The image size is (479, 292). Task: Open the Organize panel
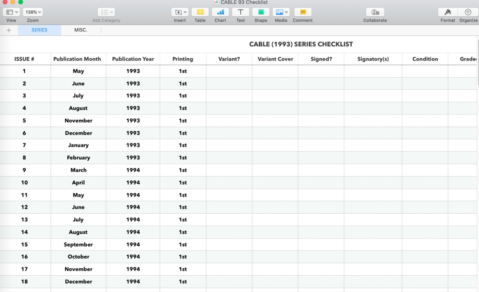[x=468, y=12]
